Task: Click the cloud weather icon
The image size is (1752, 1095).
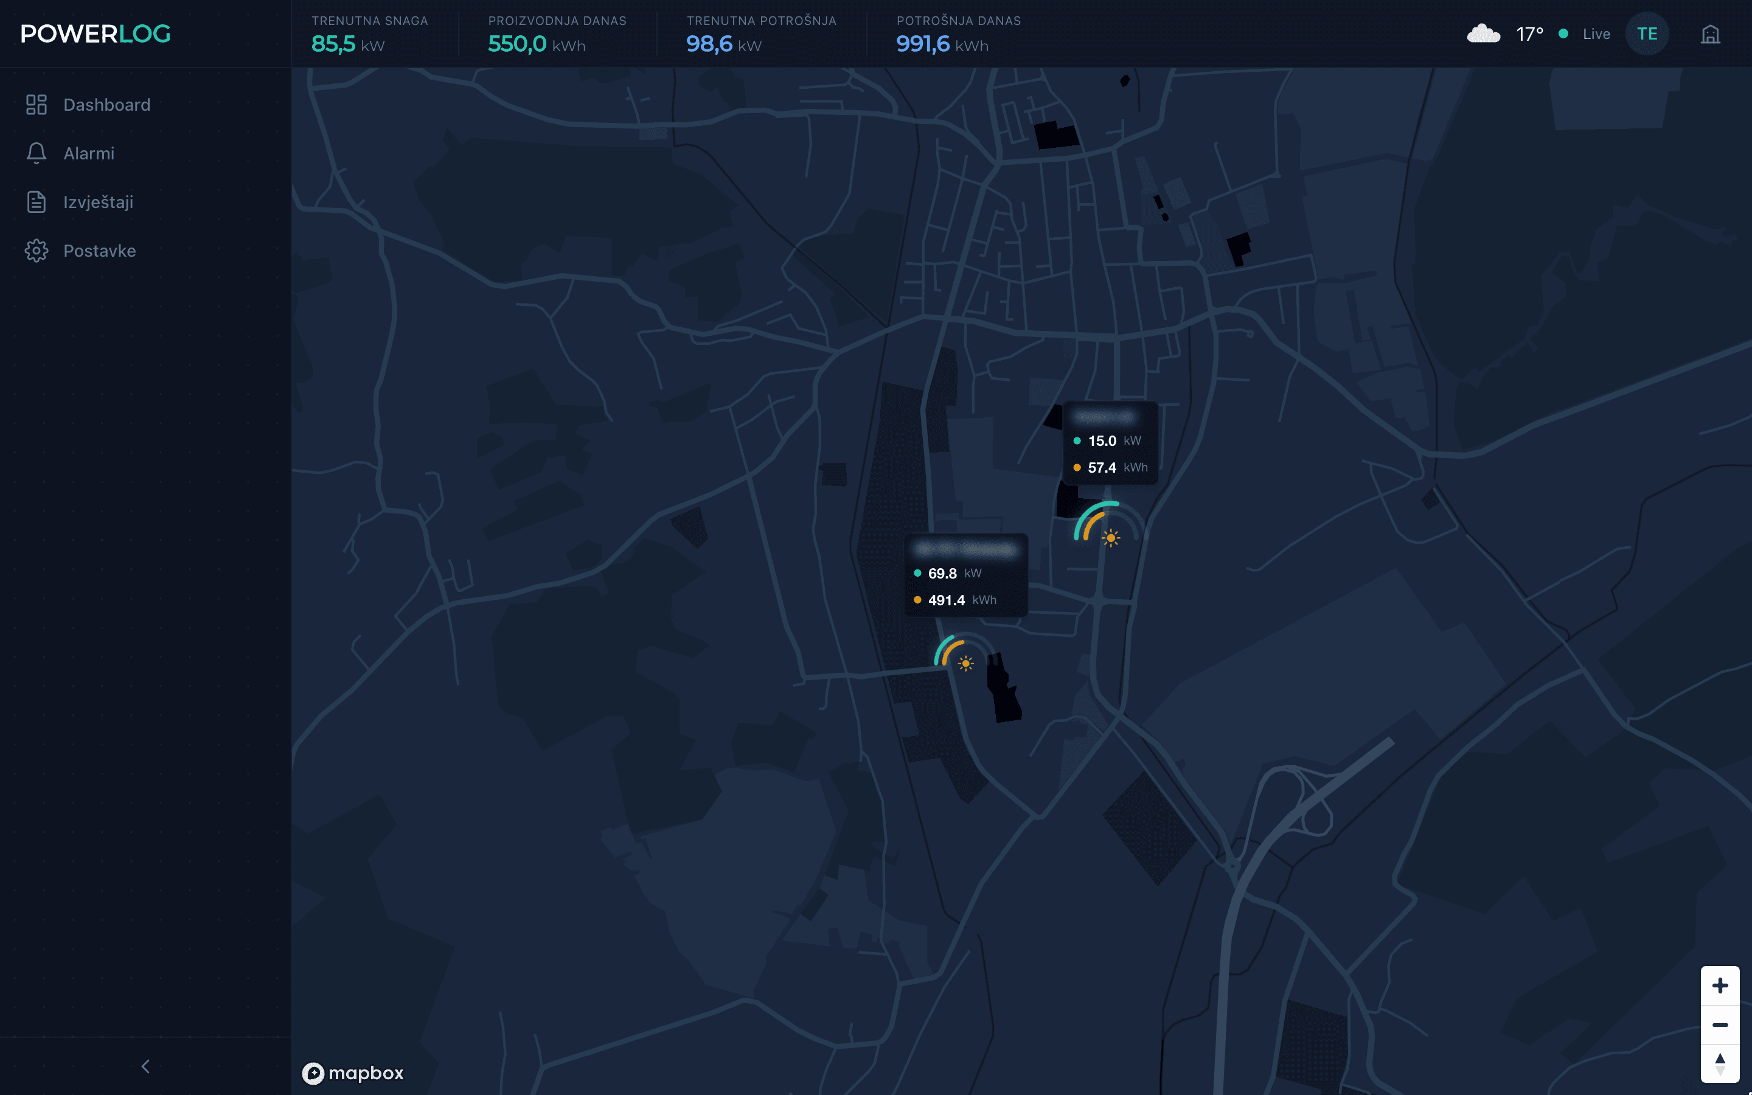Action: 1483,33
